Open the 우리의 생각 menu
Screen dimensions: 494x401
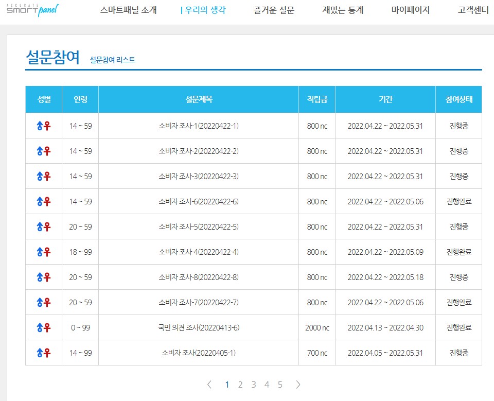pos(203,10)
